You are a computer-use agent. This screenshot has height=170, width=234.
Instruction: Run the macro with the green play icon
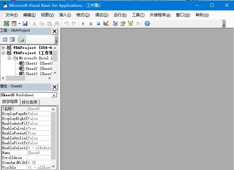pyautogui.click(x=83, y=23)
